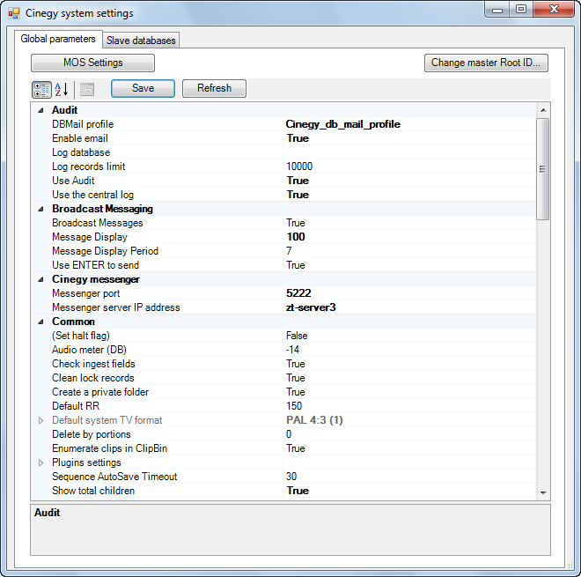Minimize the Cinegy system settings window
This screenshot has width=581, height=577.
(x=497, y=10)
